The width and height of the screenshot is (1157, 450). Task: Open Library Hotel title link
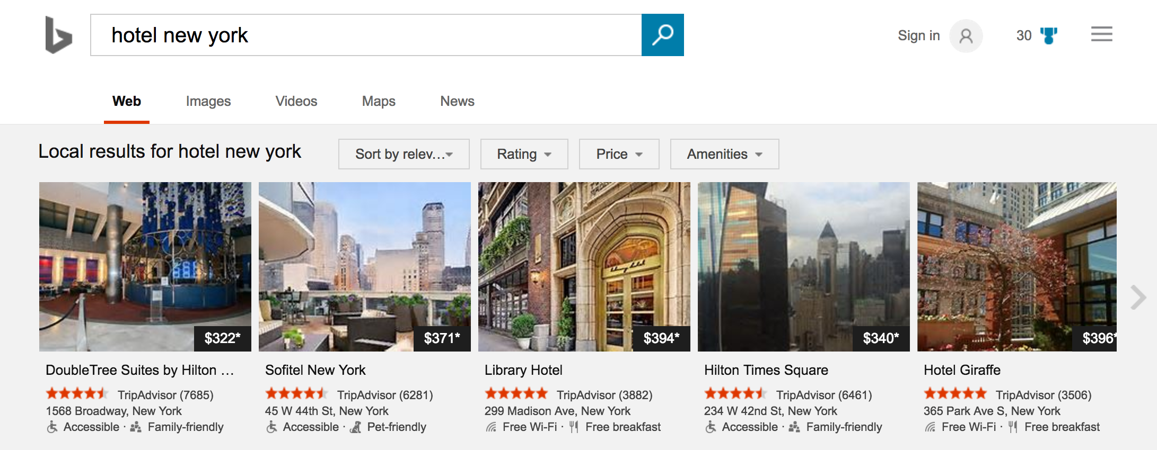523,370
